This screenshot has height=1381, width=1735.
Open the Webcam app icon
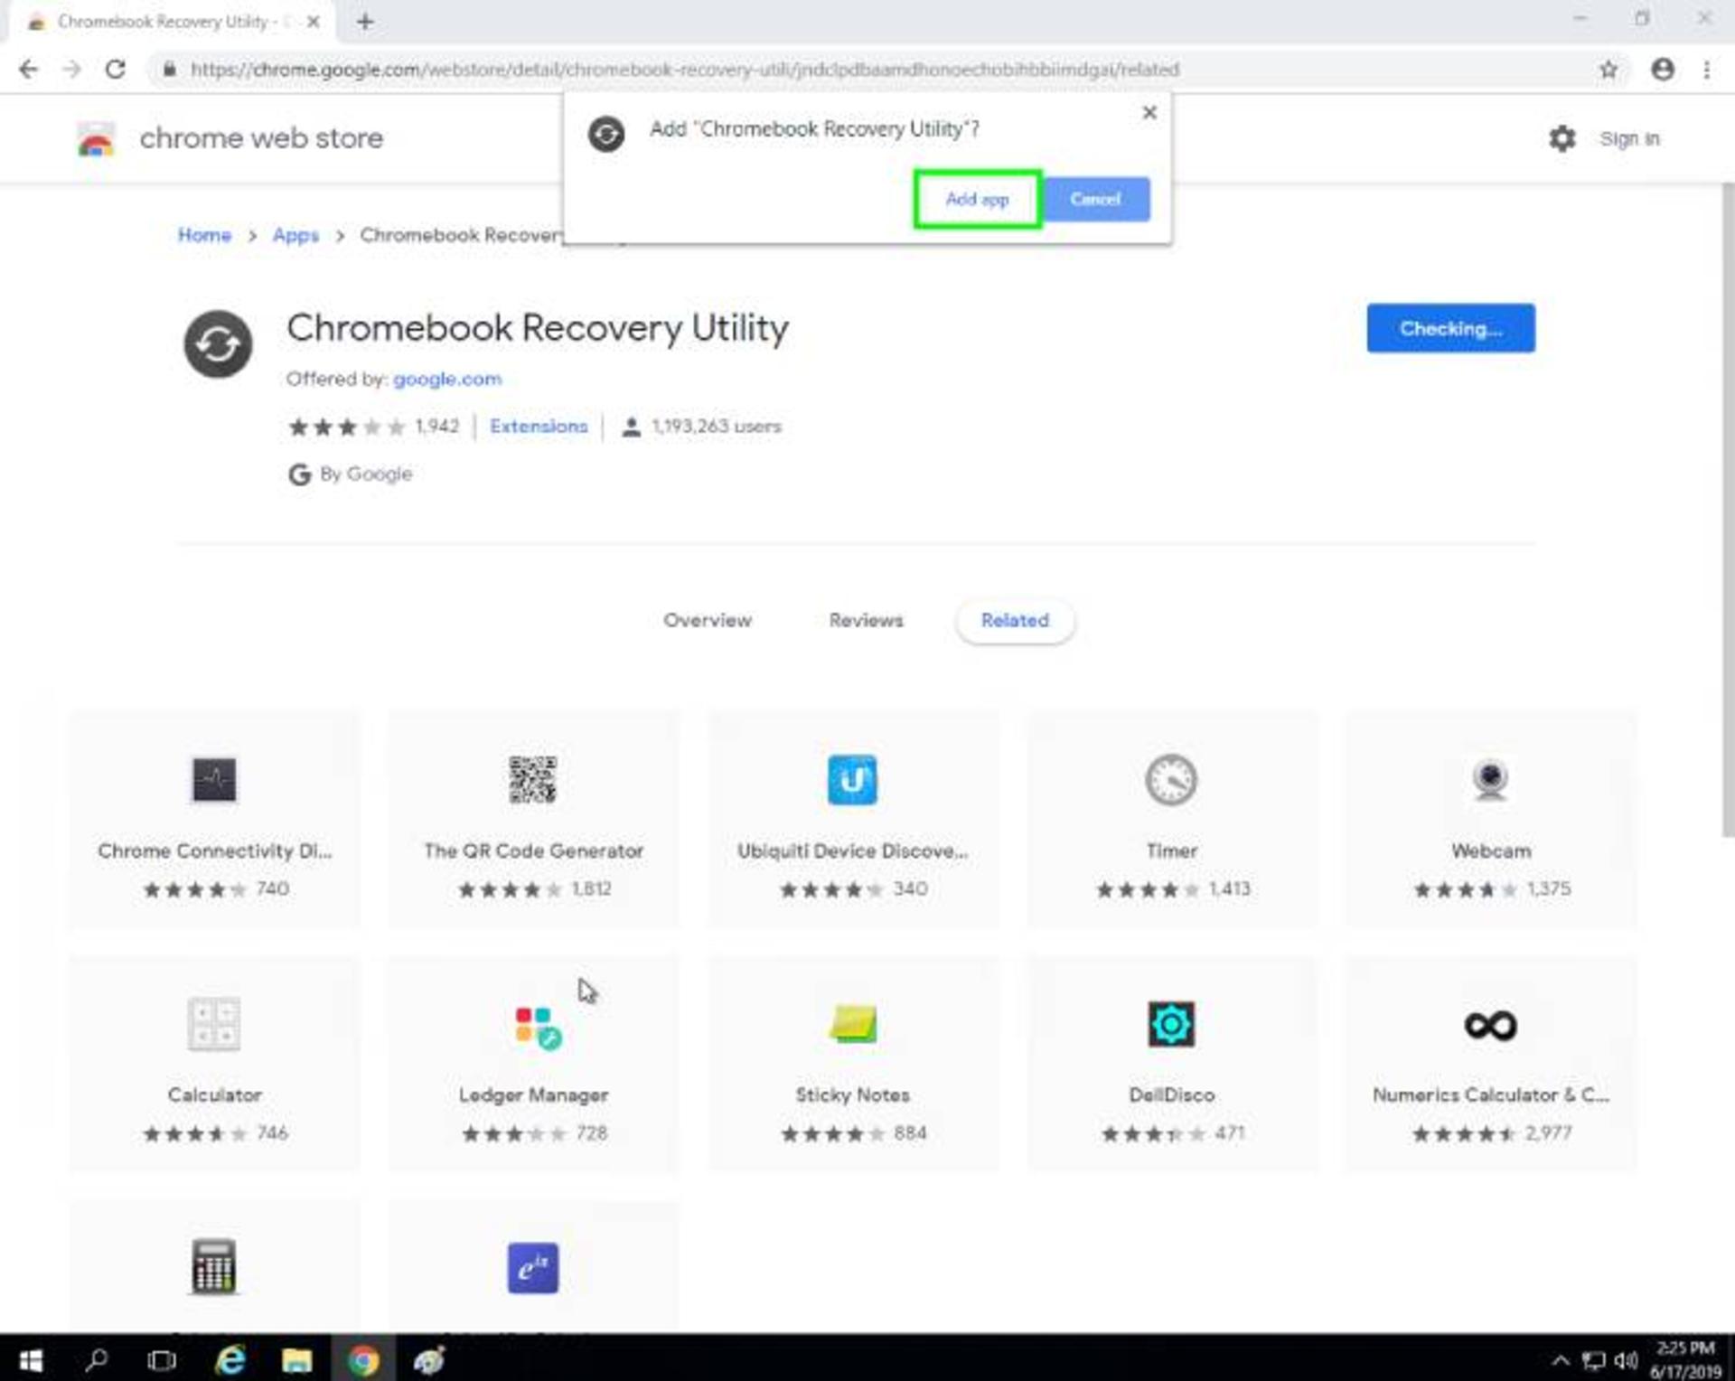point(1490,779)
